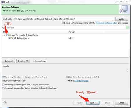This screenshot has height=108, width=131.
Task: Click the Details area scroll stepper
Action: click(x=127, y=70)
